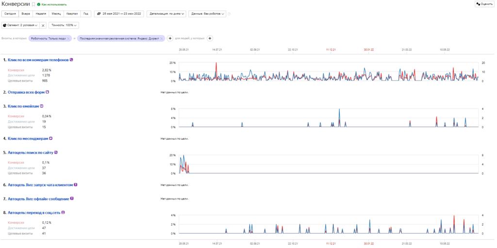Open goal Автоцель: переход в соц.сеть

point(34,213)
